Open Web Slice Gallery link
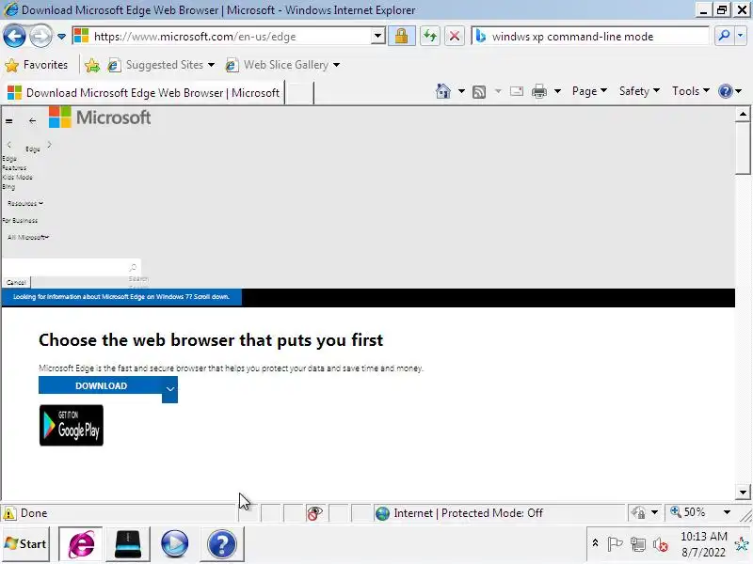The height and width of the screenshot is (564, 753). point(283,65)
